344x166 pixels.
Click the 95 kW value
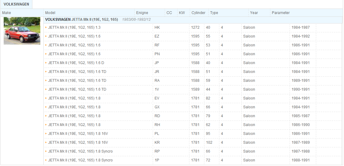[x=208, y=134]
